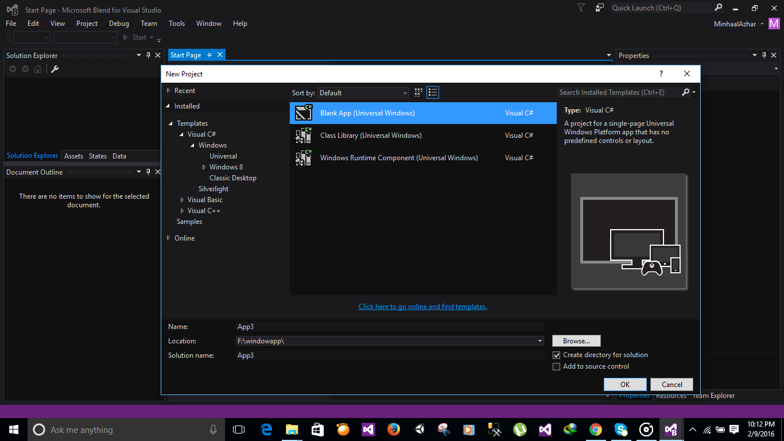Click the Solution Explorer back arrow
784x441 pixels.
click(x=13, y=69)
